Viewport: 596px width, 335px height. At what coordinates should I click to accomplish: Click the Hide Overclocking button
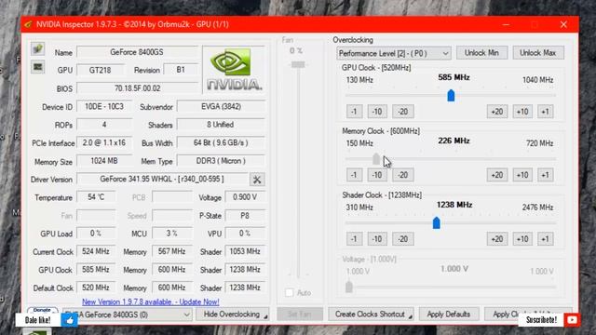click(x=232, y=315)
